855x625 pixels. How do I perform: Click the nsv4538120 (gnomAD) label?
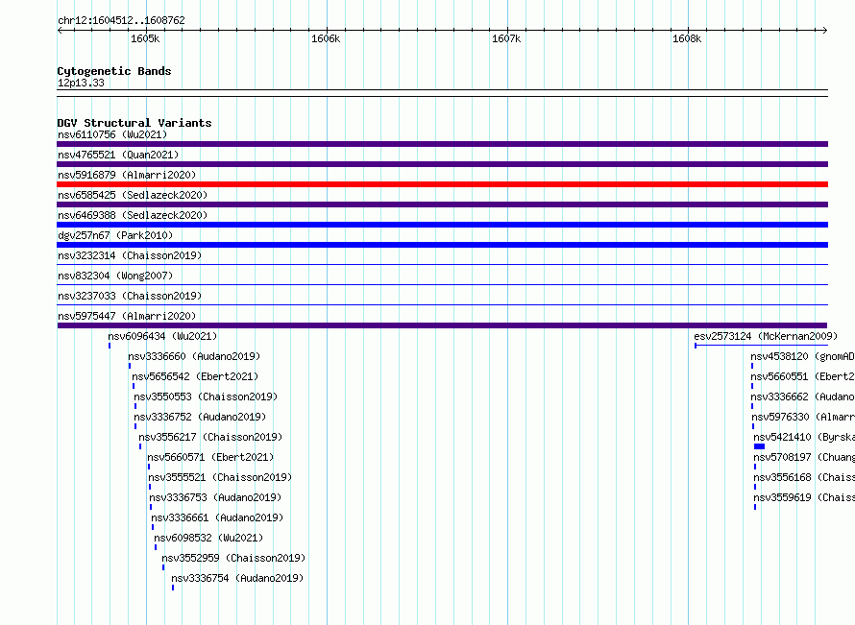point(803,356)
